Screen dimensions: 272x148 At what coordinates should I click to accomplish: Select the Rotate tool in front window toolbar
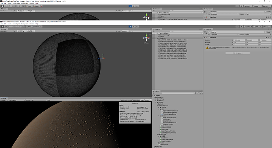[x=9, y=27]
